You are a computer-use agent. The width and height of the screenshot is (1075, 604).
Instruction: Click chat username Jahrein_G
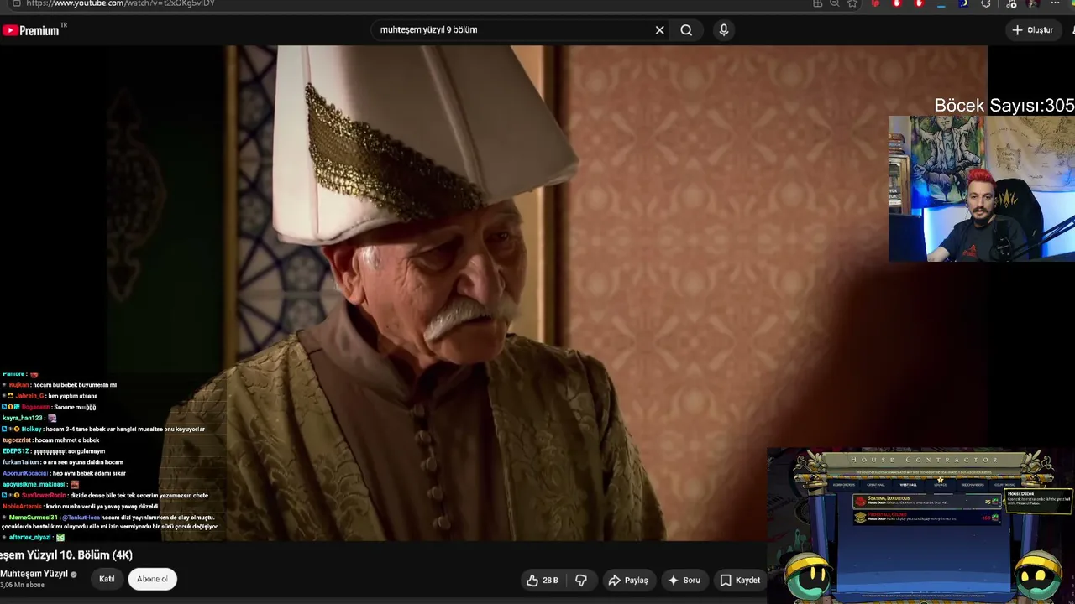(29, 396)
